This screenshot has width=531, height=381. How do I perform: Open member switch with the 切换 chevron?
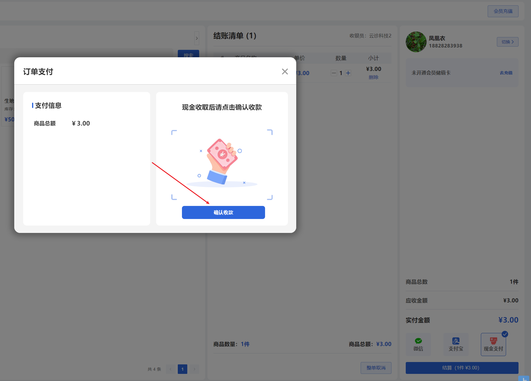pyautogui.click(x=507, y=42)
